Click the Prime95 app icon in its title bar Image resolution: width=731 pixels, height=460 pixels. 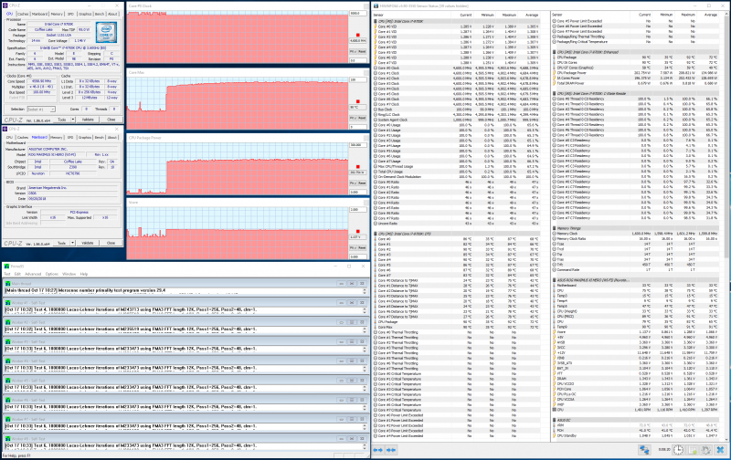(x=6, y=267)
